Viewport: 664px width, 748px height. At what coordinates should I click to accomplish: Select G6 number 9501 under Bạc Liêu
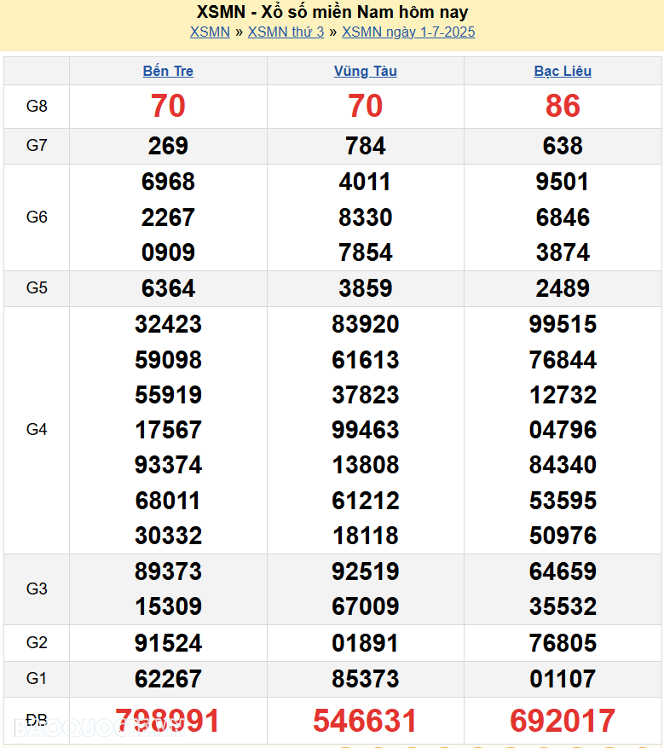tap(563, 182)
